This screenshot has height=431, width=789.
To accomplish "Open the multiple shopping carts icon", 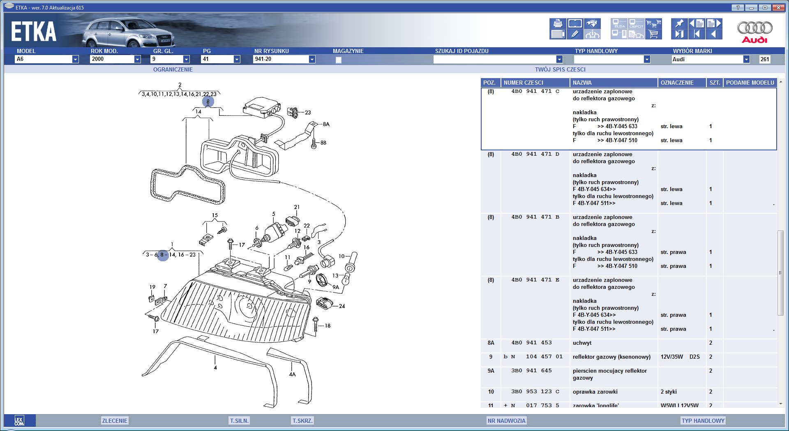I will (x=653, y=23).
